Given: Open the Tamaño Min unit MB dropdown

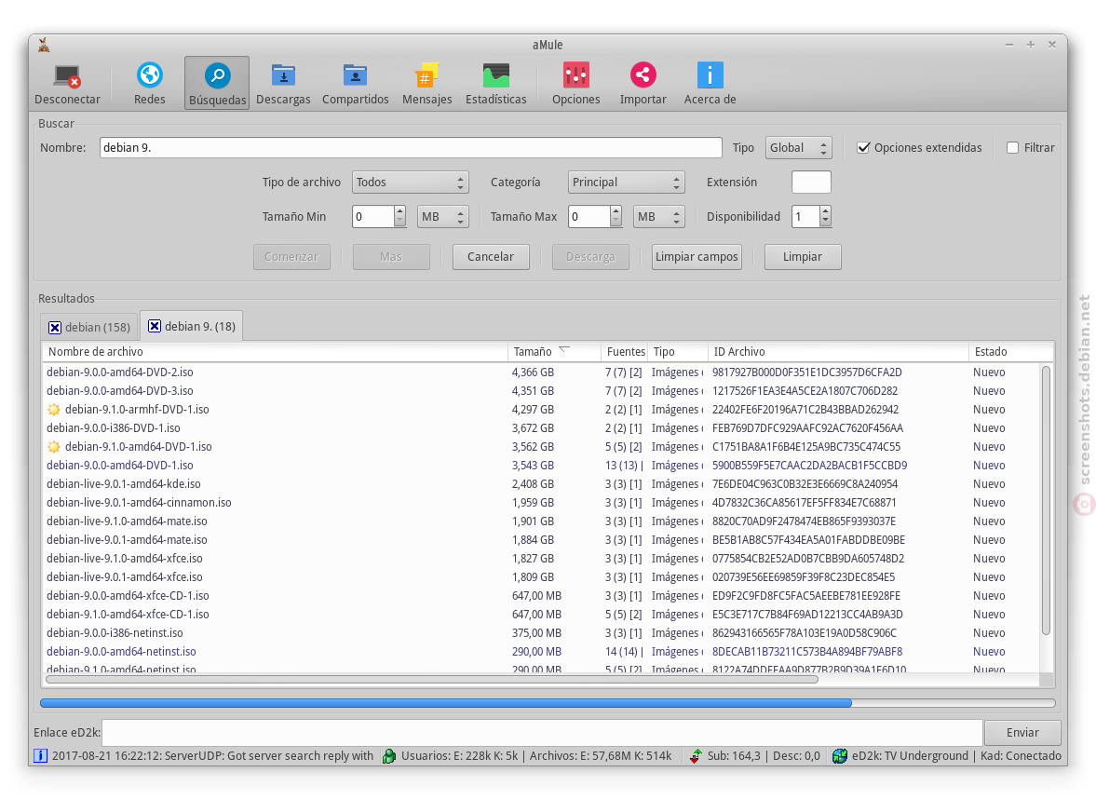Looking at the screenshot, I should click(x=442, y=217).
